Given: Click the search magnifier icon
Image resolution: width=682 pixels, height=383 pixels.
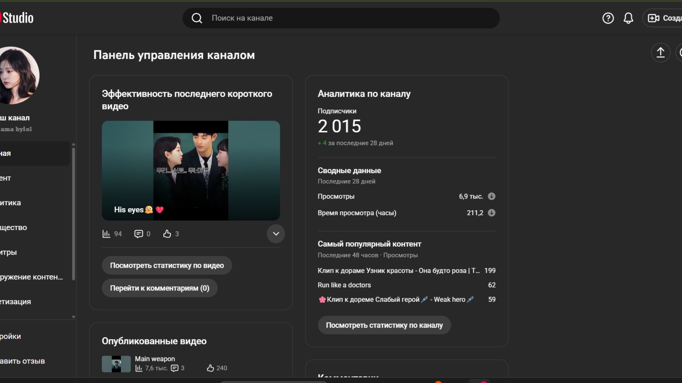Looking at the screenshot, I should [x=197, y=18].
